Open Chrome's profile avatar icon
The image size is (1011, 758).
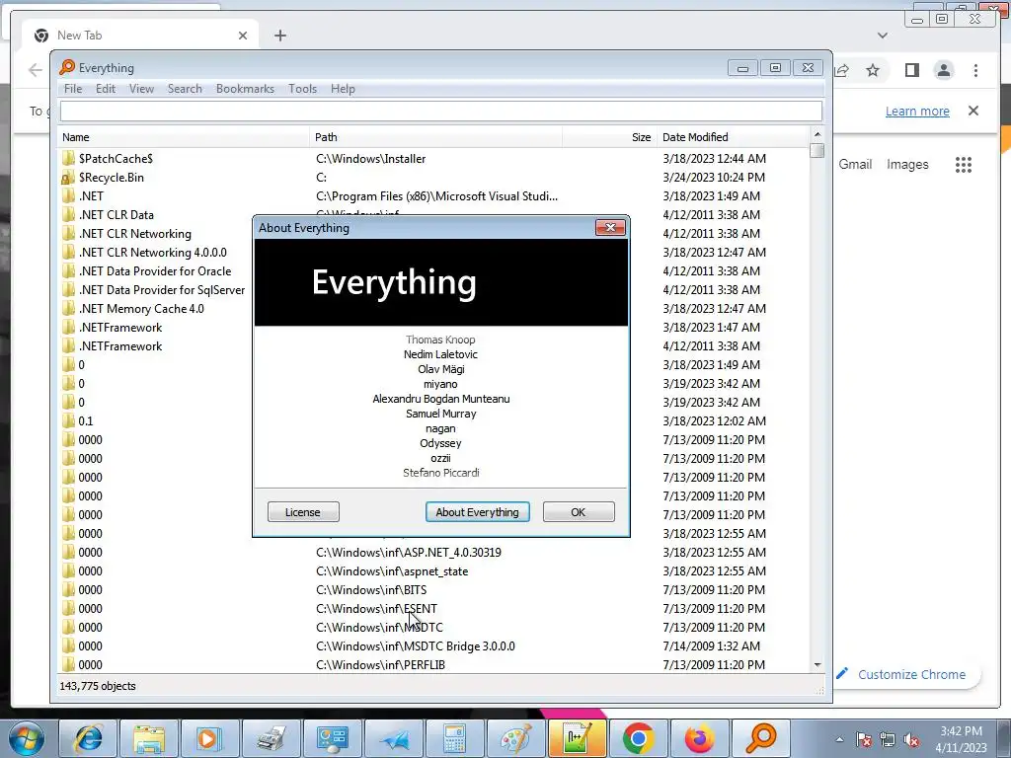pos(943,70)
